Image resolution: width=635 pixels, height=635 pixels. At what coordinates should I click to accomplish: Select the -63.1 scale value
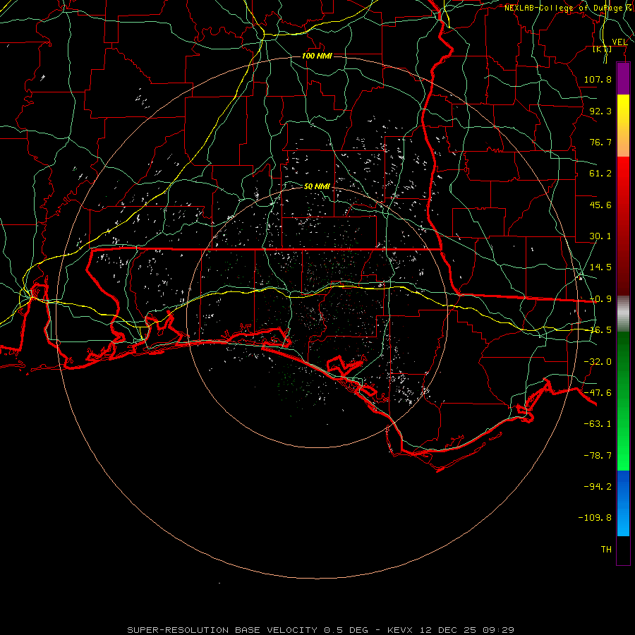[598, 424]
